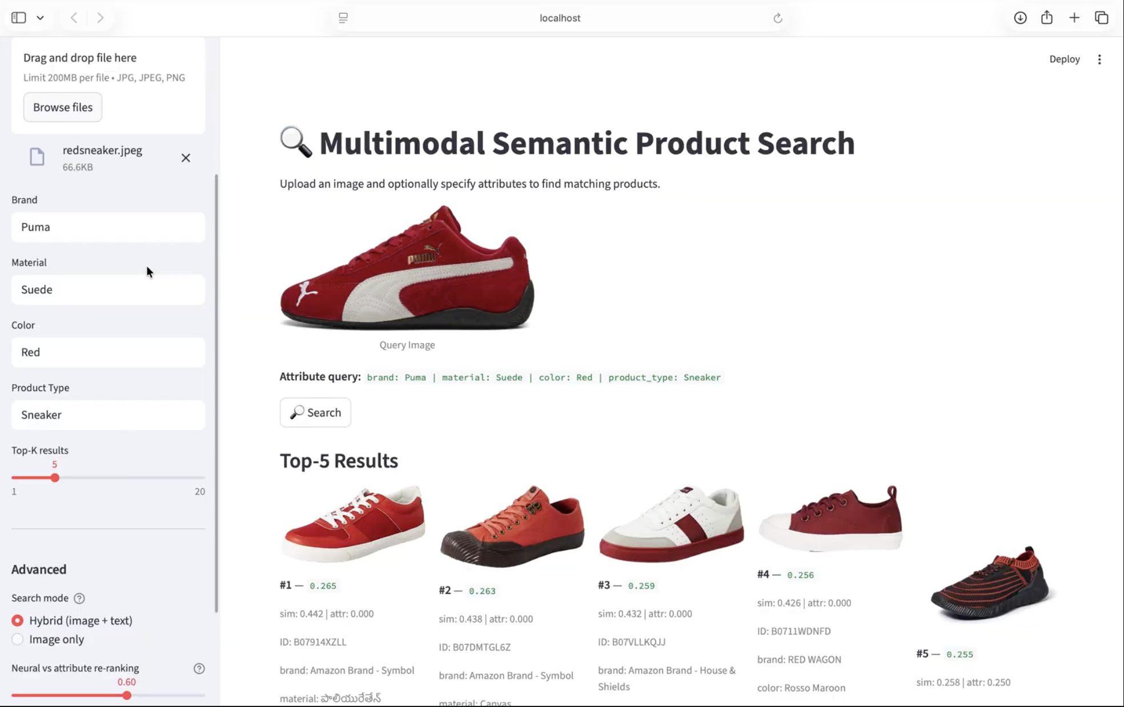Open the Safari downloads icon

(x=1020, y=18)
